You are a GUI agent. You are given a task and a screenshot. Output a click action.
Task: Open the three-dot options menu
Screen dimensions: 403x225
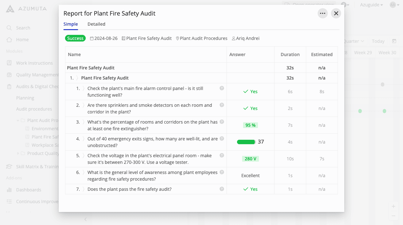pos(323,13)
